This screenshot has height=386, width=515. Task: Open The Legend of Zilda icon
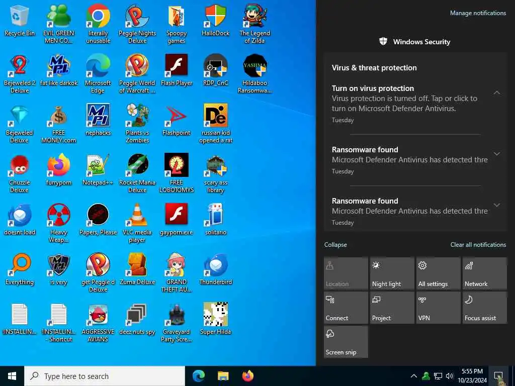254,24
